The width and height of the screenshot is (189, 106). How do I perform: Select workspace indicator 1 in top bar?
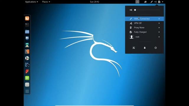[x=137, y=2]
